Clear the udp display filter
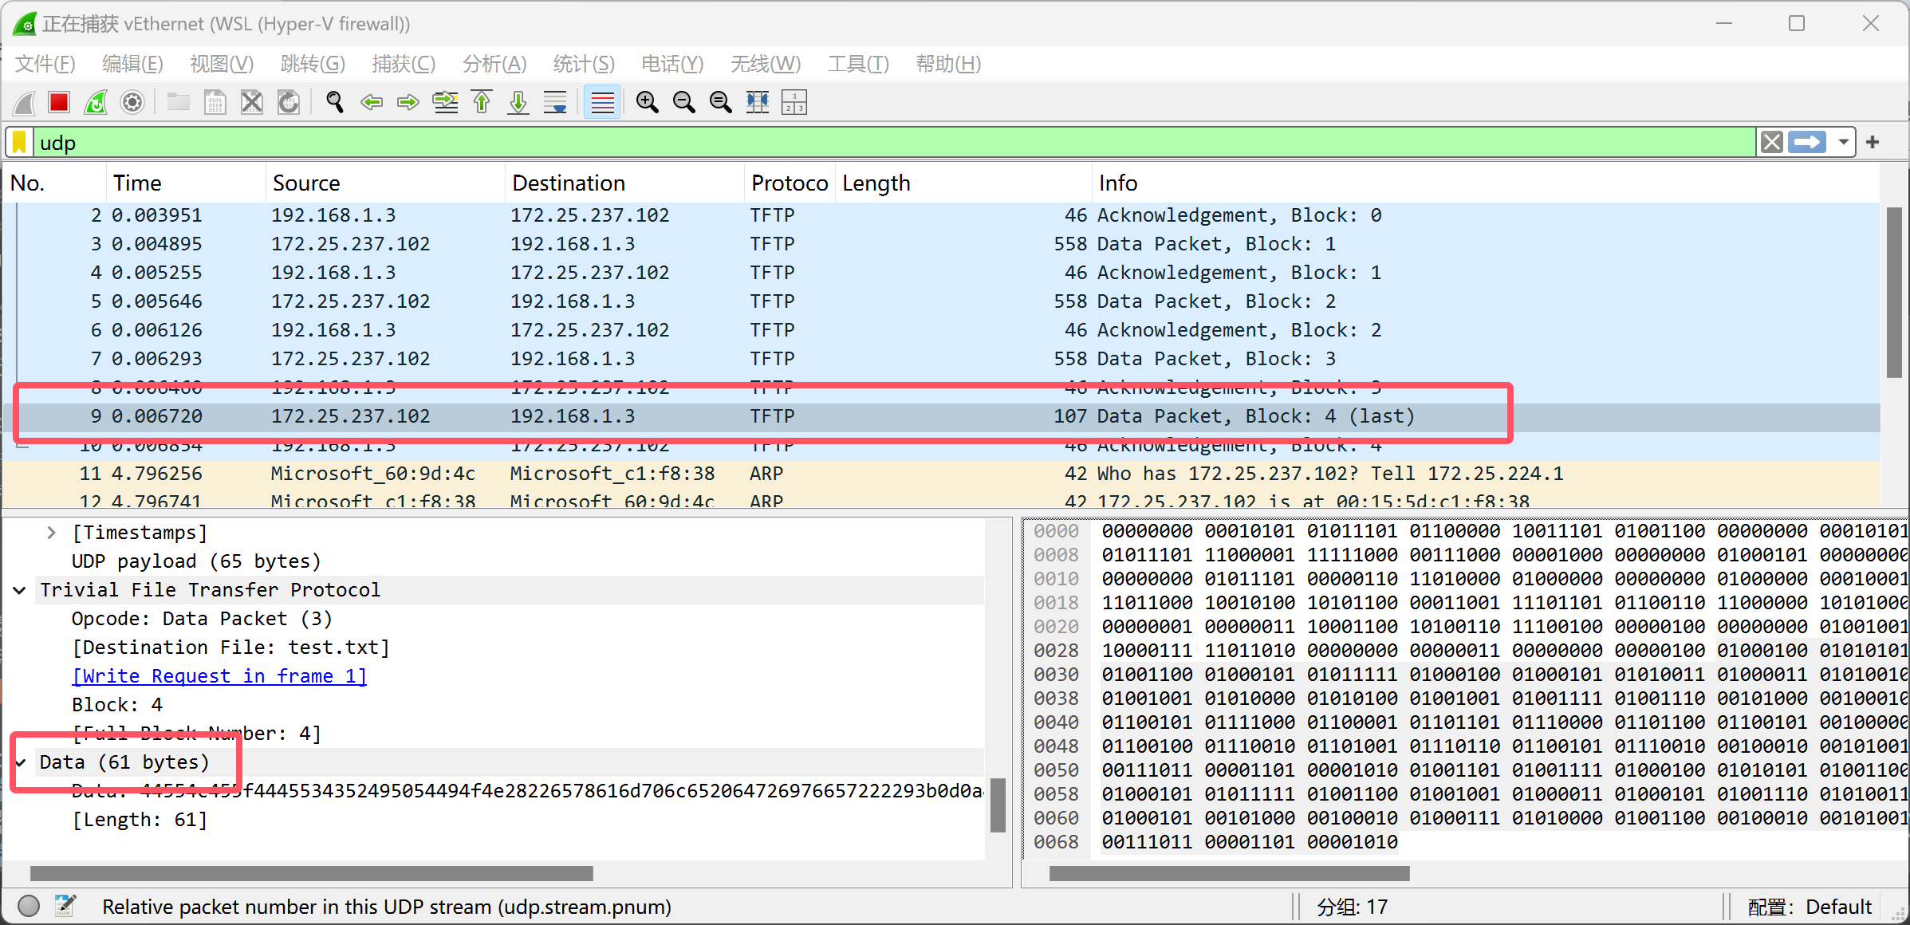 [x=1771, y=143]
